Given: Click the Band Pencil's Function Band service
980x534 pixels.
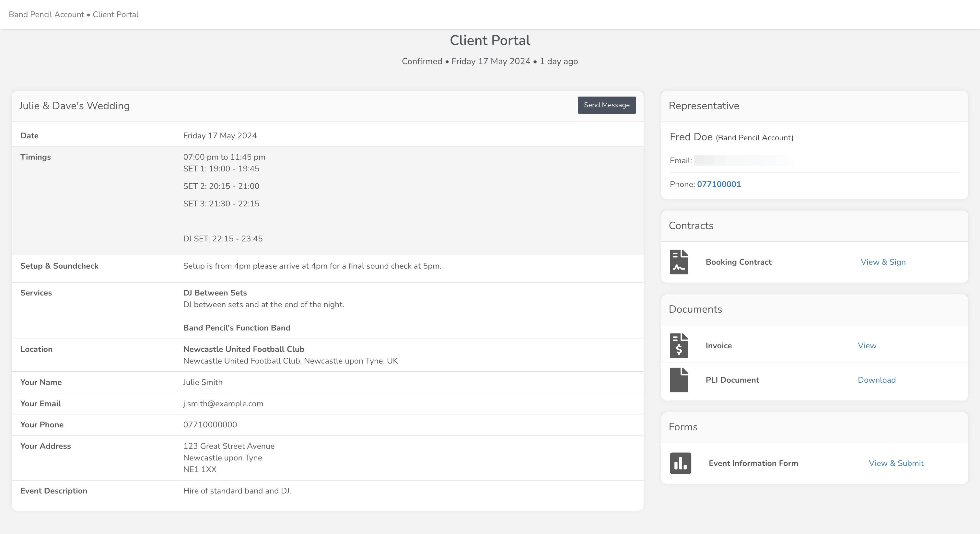Looking at the screenshot, I should click(x=237, y=328).
